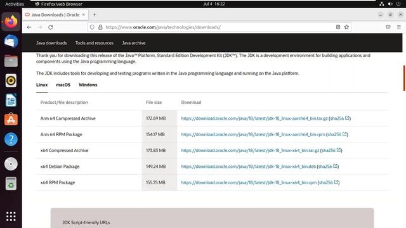Open Java downloads nav item
Screen dimensions: 406x228
coord(51,43)
